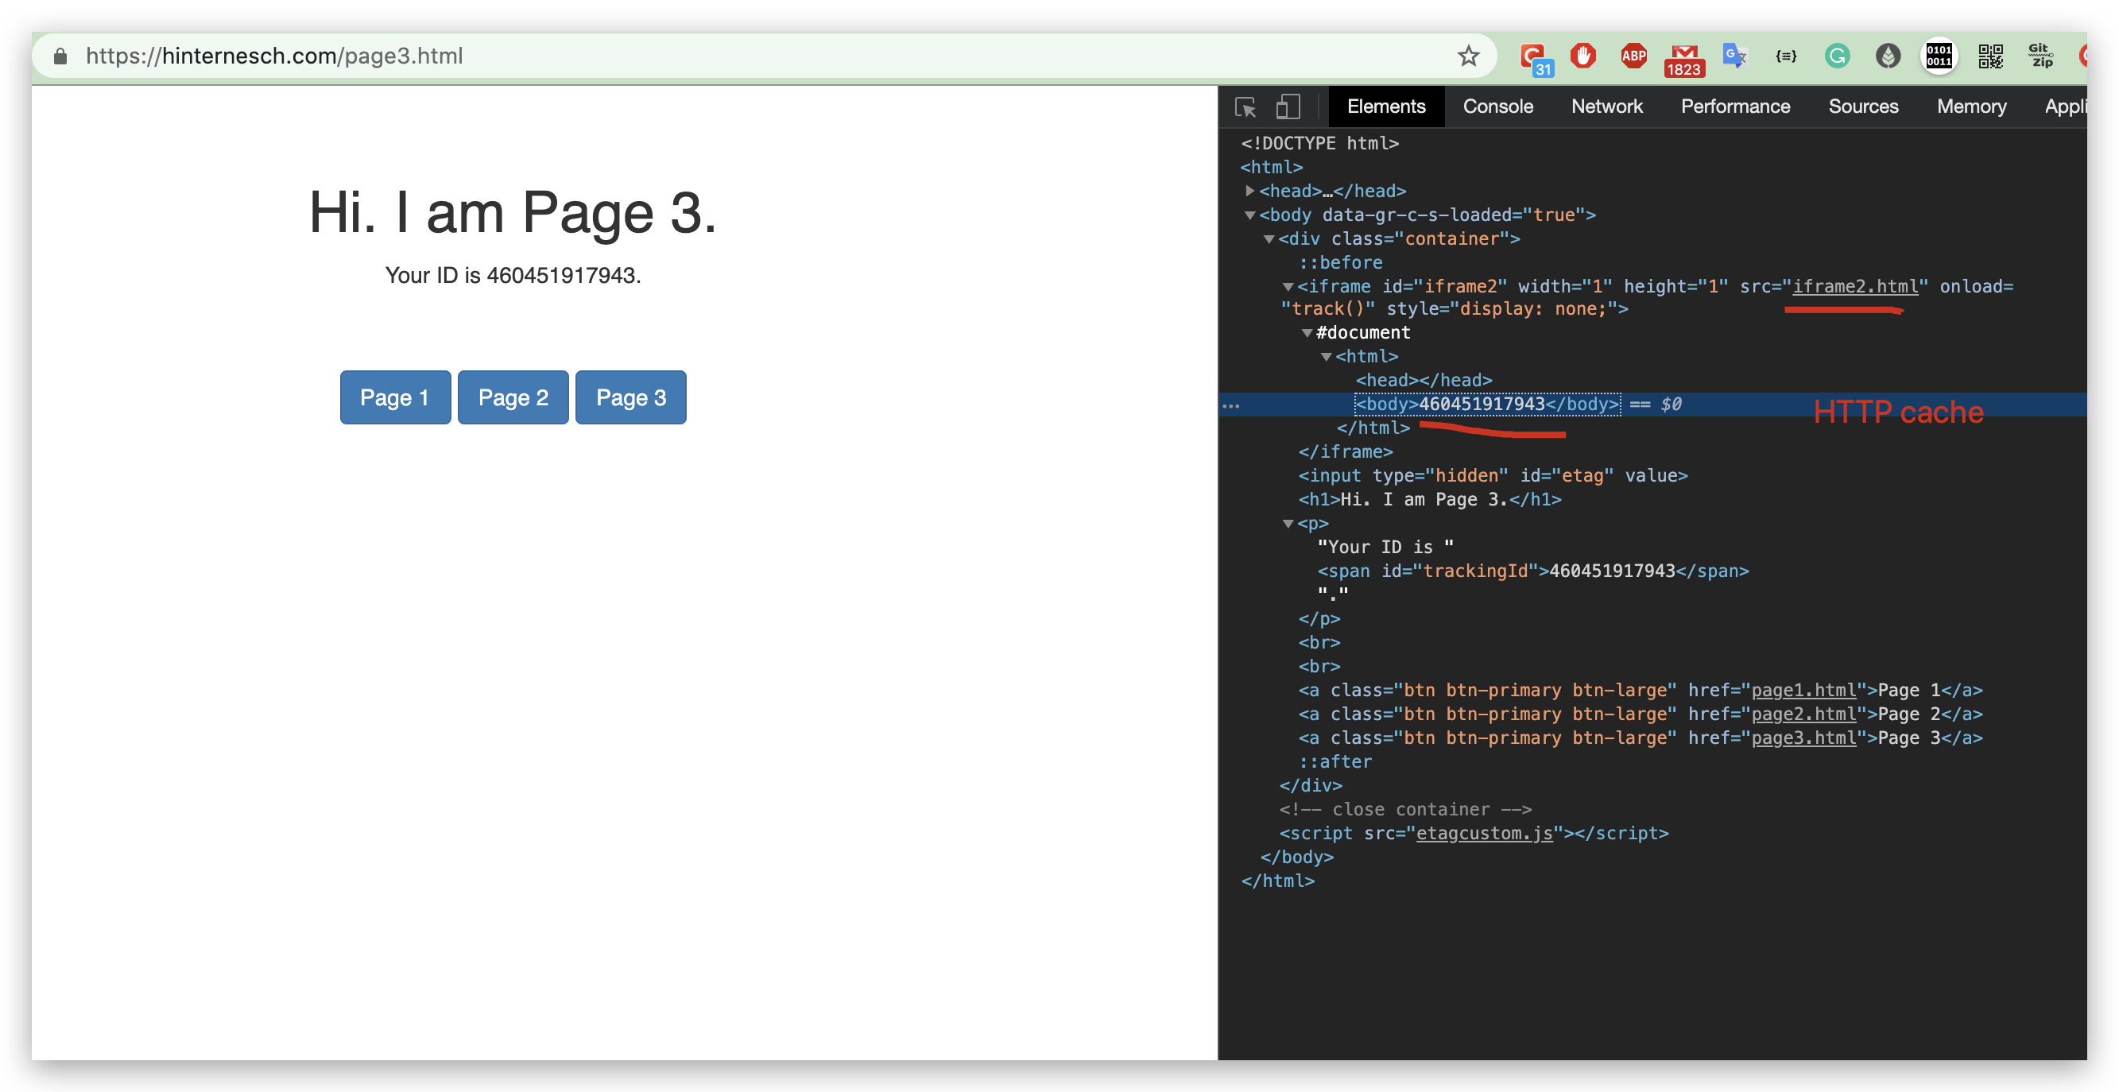Image resolution: width=2119 pixels, height=1092 pixels.
Task: Select the DOCTYPE html line
Action: (1319, 143)
